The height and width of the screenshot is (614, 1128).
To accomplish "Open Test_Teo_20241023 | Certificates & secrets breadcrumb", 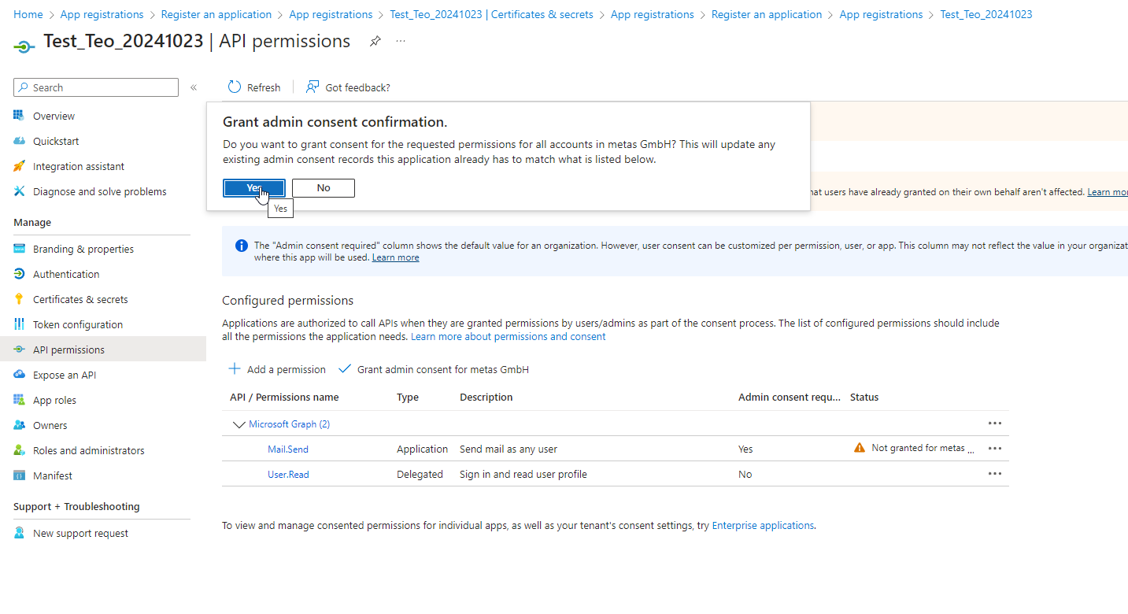I will click(491, 14).
